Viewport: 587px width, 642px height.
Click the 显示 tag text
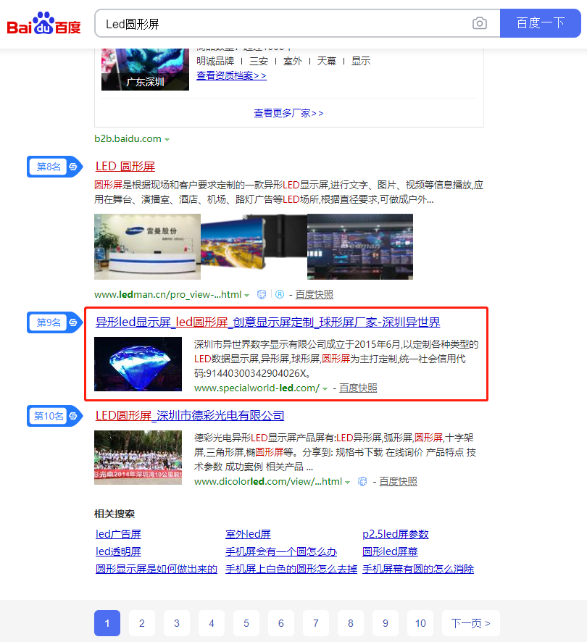tap(361, 61)
